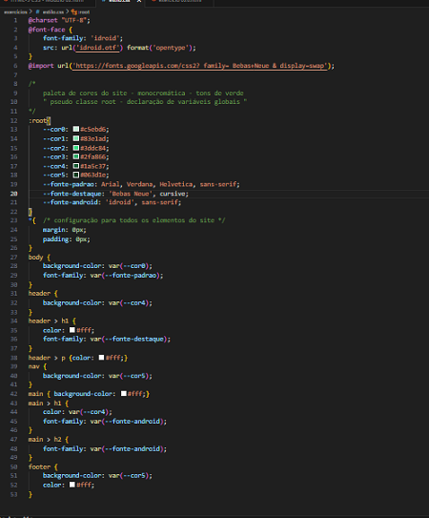Open color picker for --cor0 #c5ebd6 swatch

(76, 129)
